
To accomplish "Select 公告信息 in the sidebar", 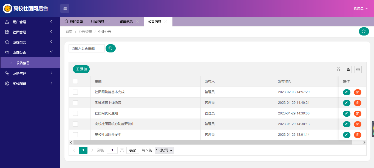I will pos(30,63).
